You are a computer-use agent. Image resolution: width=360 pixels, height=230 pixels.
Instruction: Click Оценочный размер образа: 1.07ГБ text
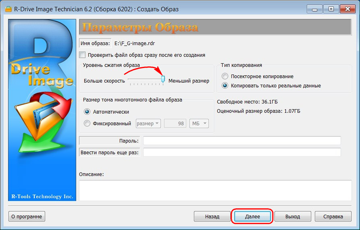tap(258, 111)
